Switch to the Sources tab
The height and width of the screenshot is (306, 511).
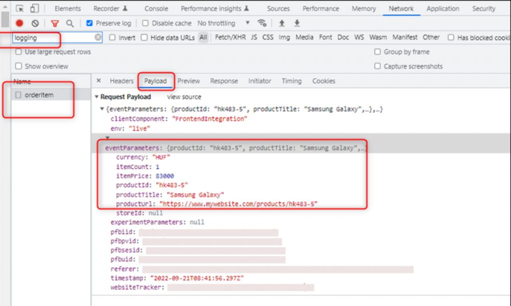point(278,8)
